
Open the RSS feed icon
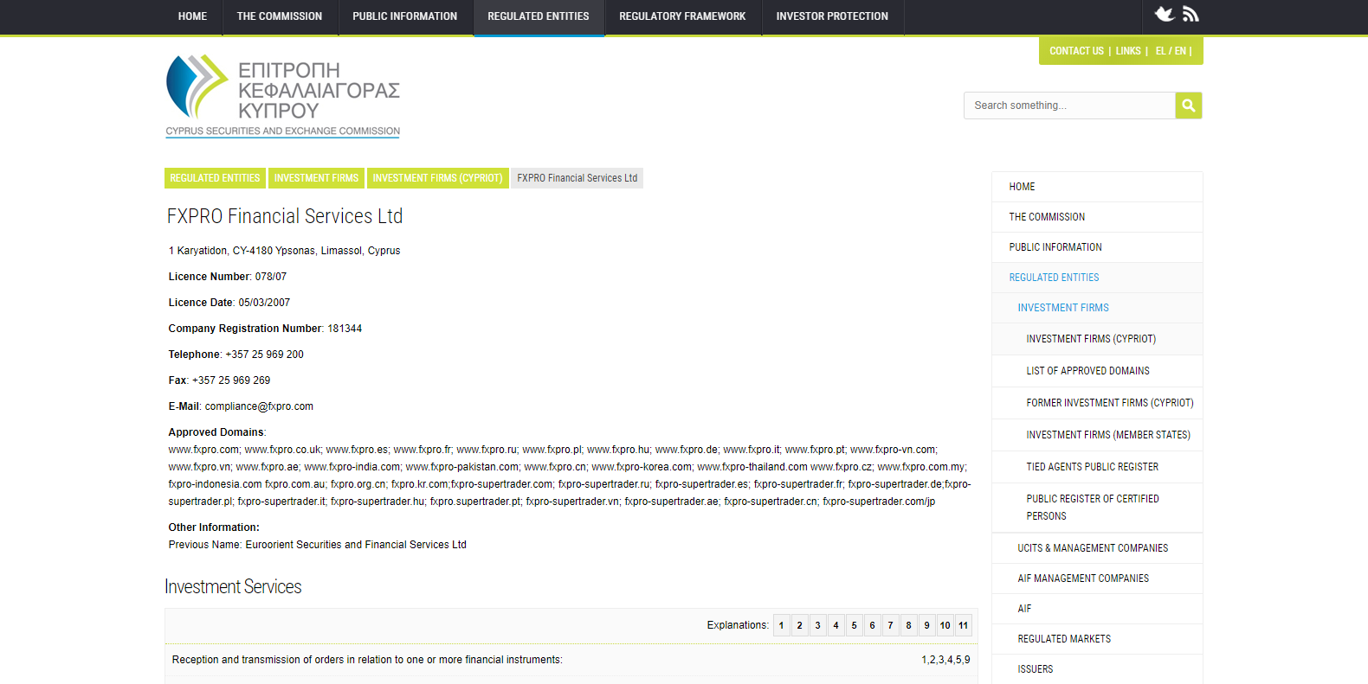click(1191, 14)
